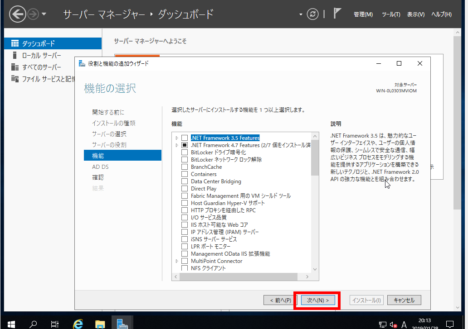Go to 確認 wizard step

[x=98, y=177]
